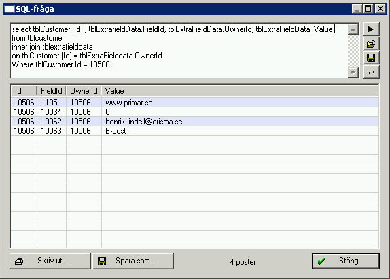This screenshot has width=390, height=279.
Task: Click inside the SQL query text area
Action: 179,51
